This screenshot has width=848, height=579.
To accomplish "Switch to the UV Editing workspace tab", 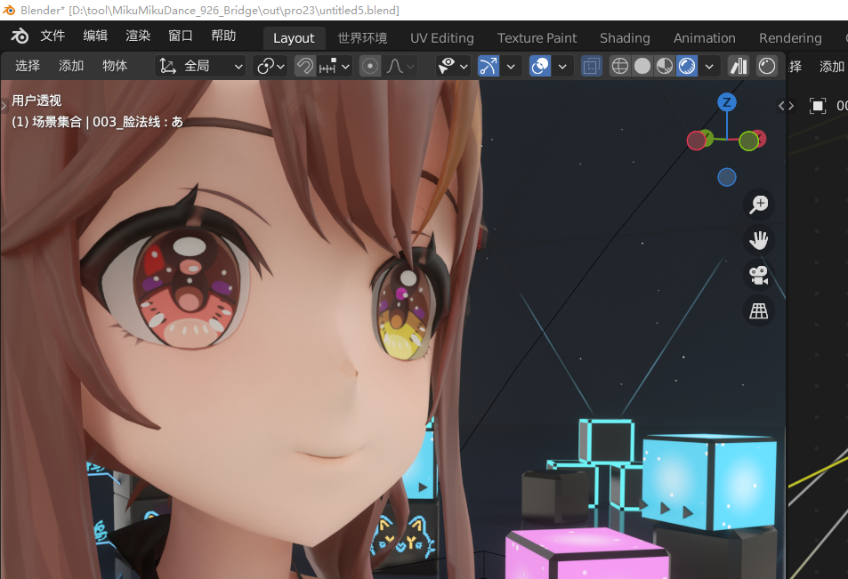I will [x=442, y=38].
